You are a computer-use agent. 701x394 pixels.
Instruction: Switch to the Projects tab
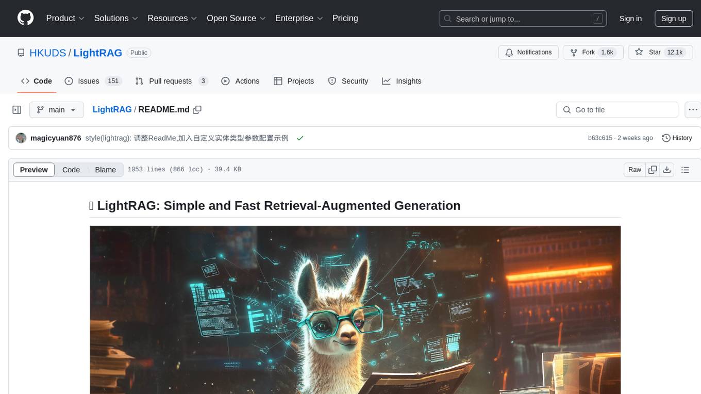294,81
